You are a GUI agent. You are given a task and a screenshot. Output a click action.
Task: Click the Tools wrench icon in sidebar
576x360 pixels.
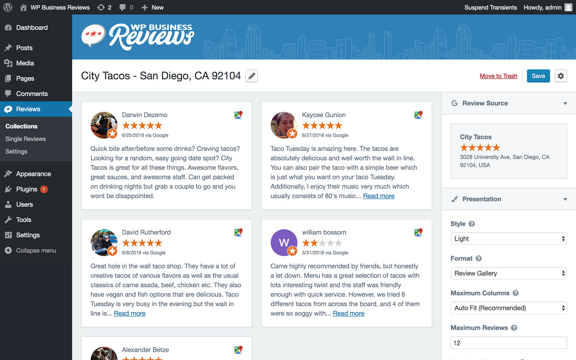(x=8, y=220)
